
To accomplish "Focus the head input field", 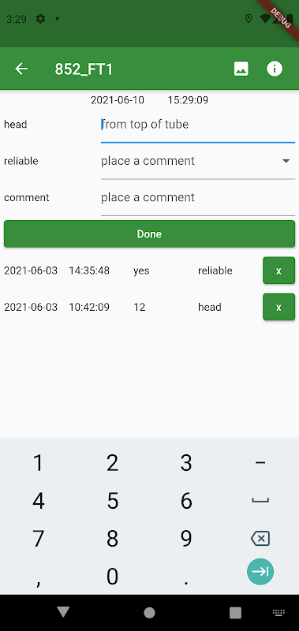I will click(198, 125).
